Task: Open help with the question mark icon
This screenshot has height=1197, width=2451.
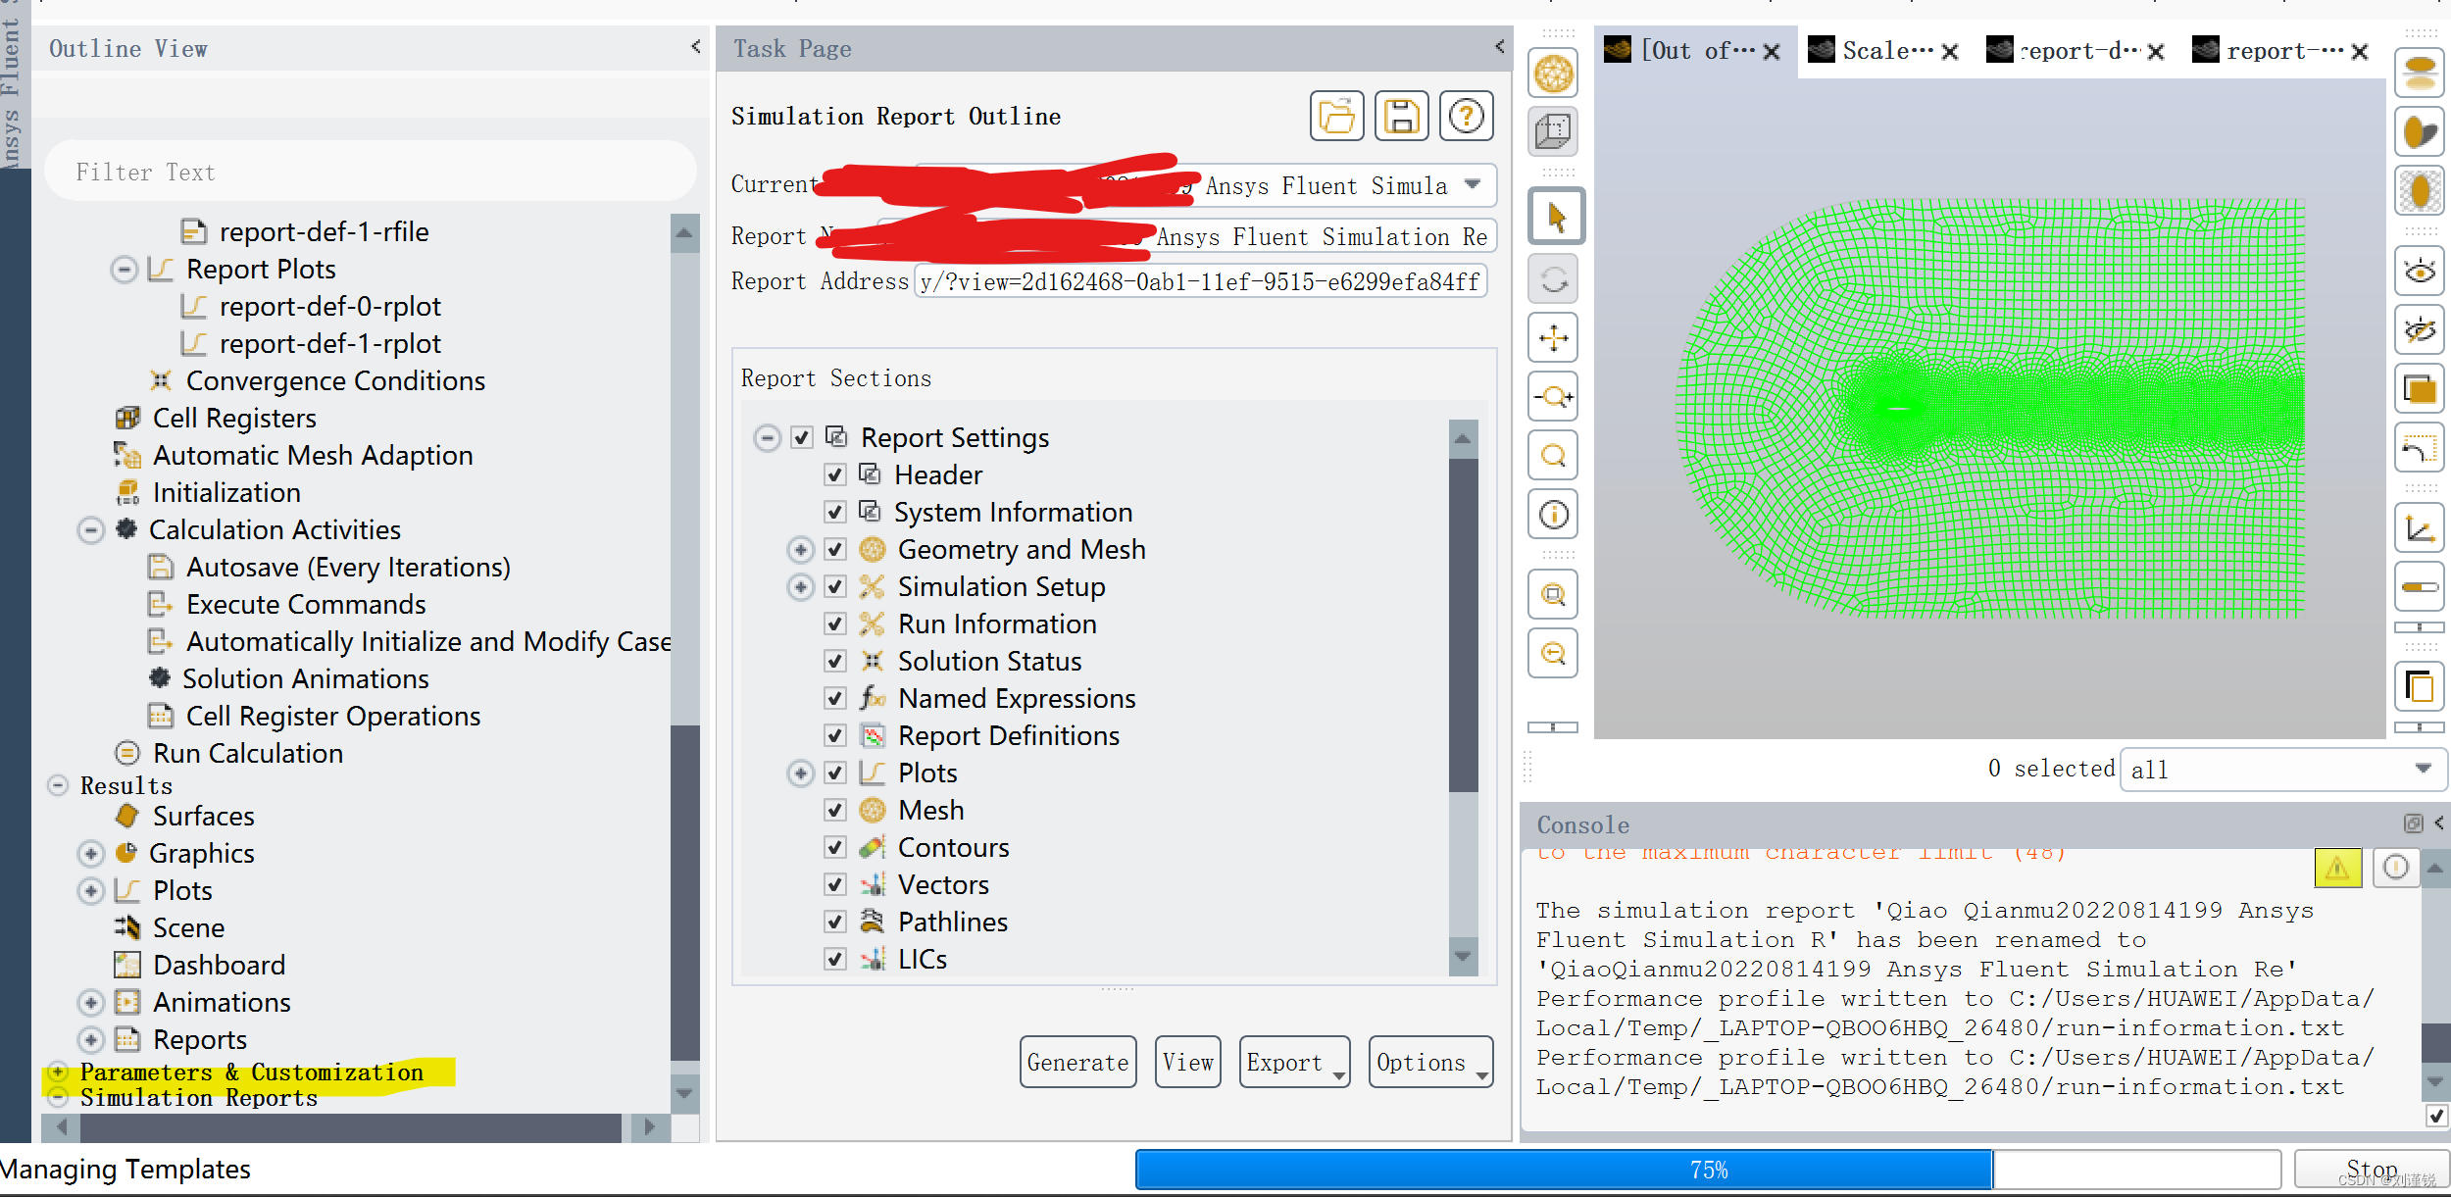Action: click(x=1466, y=117)
